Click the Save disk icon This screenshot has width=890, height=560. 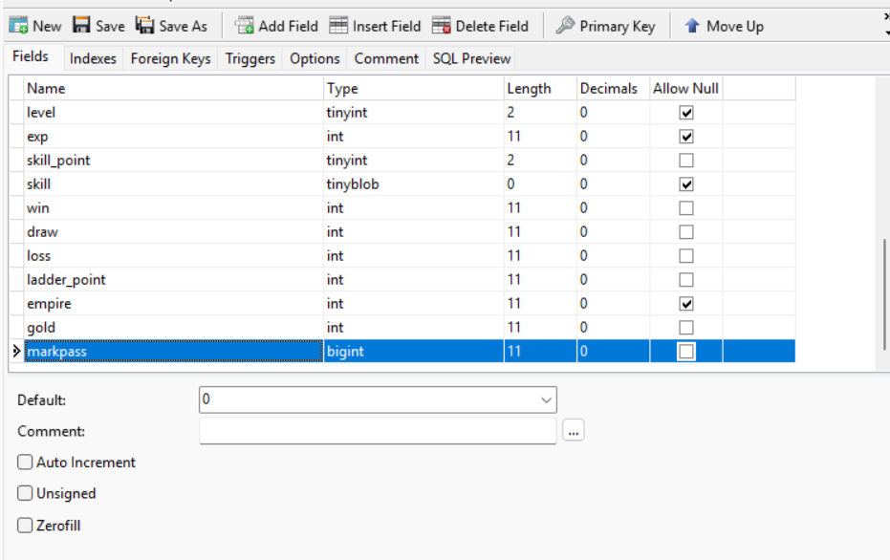tap(82, 26)
